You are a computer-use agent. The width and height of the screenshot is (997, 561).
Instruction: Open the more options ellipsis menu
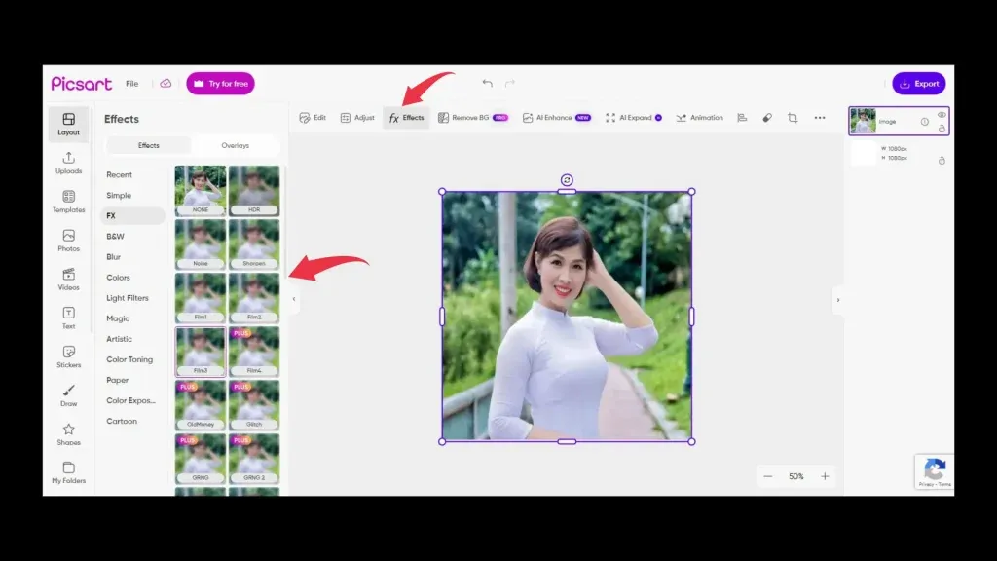click(x=820, y=118)
